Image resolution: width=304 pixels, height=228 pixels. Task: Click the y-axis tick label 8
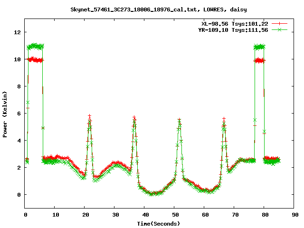[x=19, y=86]
